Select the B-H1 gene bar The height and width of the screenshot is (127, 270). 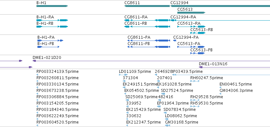coord(52,6)
